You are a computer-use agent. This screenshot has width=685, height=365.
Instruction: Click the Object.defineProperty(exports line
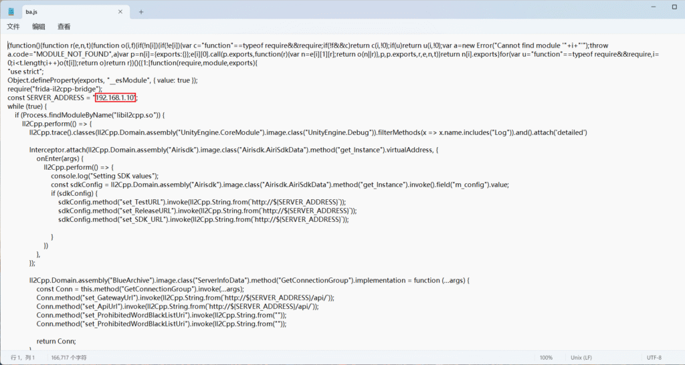(102, 80)
